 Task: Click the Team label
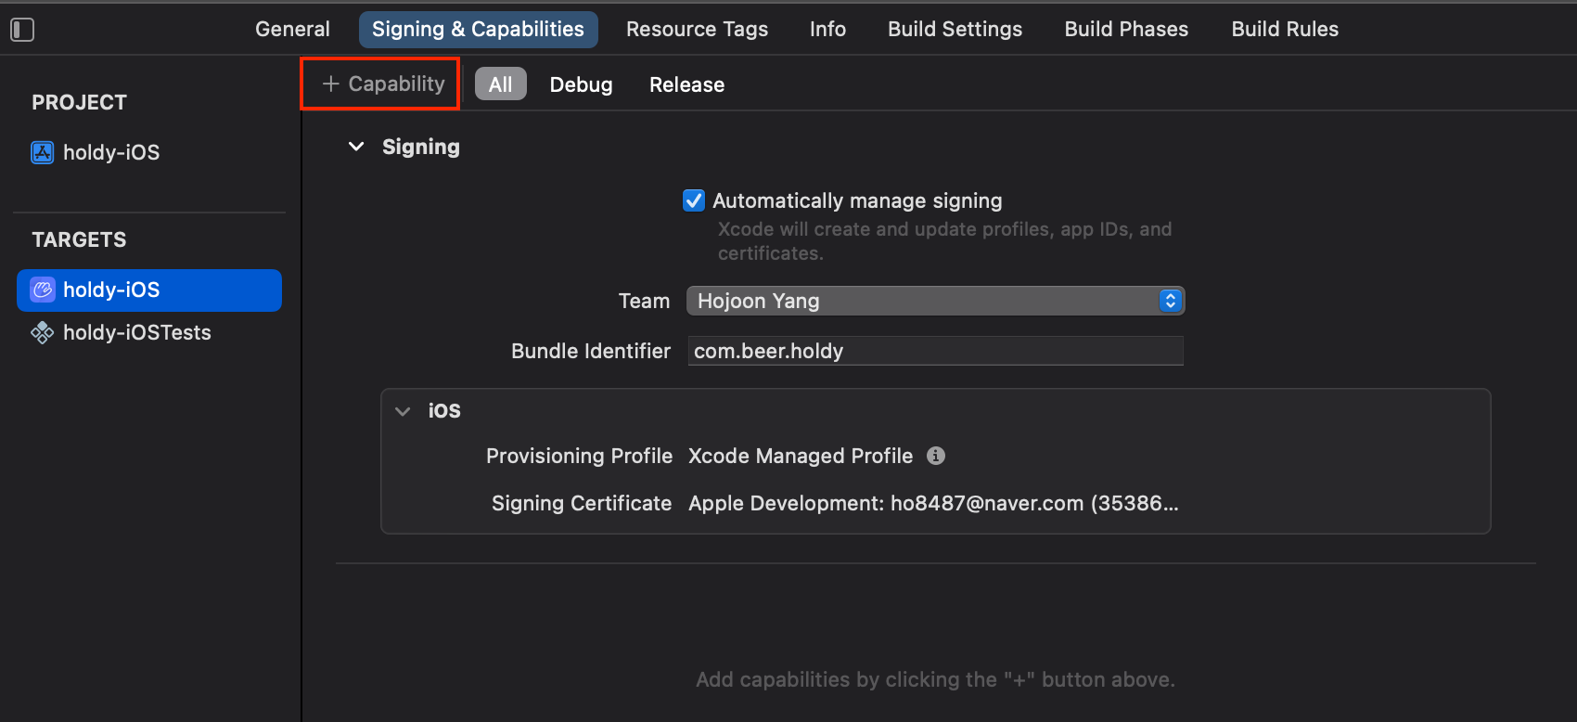pos(644,301)
